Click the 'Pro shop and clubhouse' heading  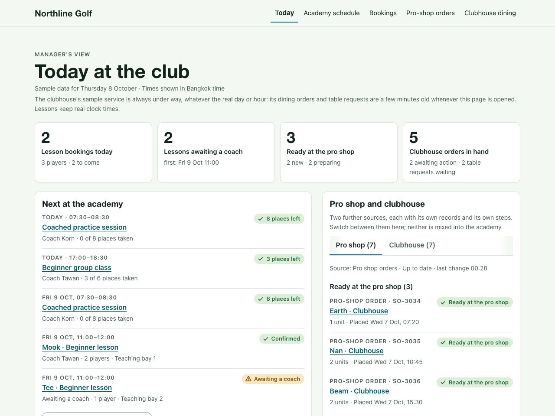coord(377,204)
